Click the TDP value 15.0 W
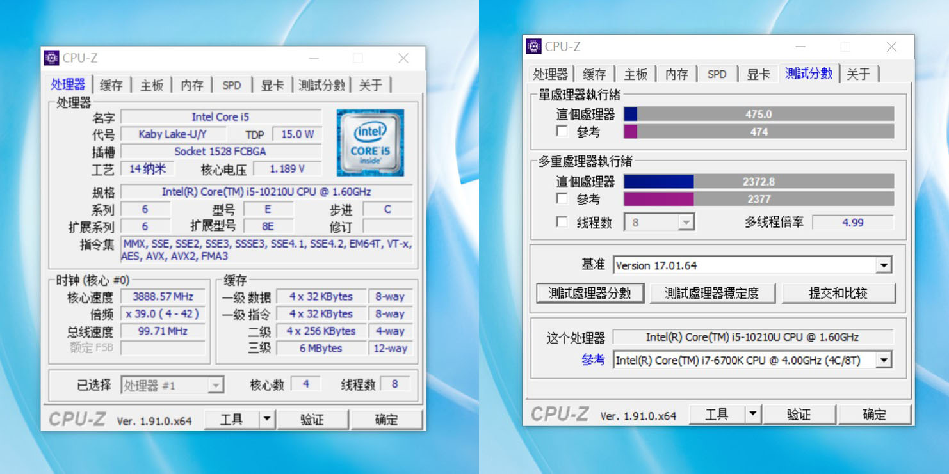 [297, 134]
